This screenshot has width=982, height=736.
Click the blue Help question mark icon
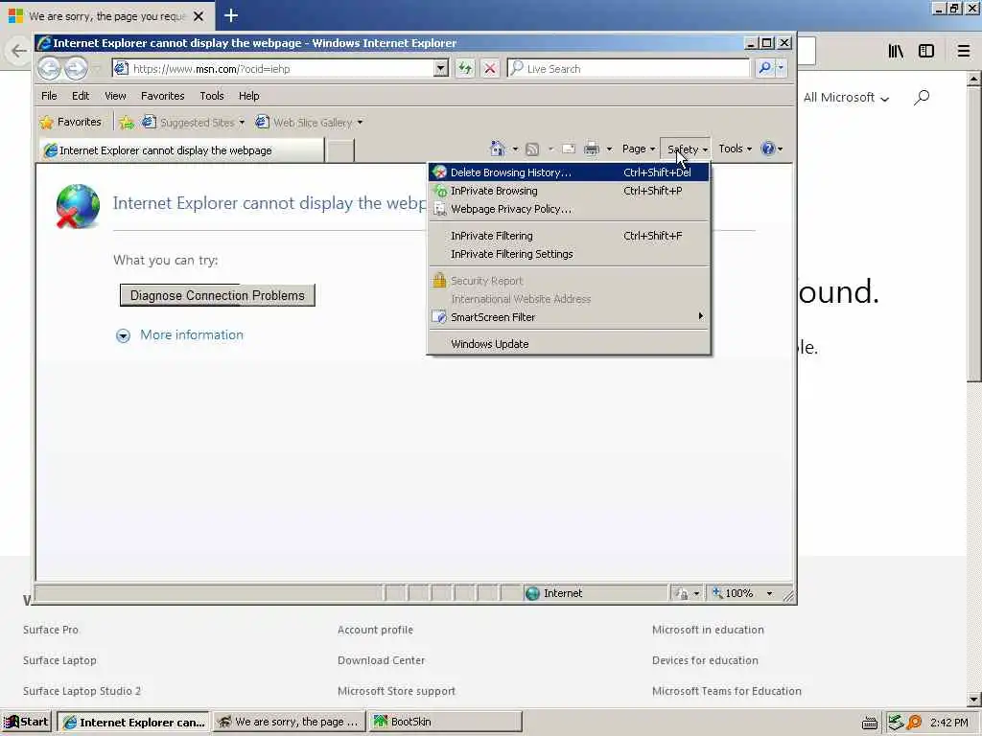tap(767, 149)
